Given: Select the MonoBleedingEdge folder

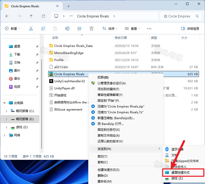Looking at the screenshot, I should (x=69, y=53).
